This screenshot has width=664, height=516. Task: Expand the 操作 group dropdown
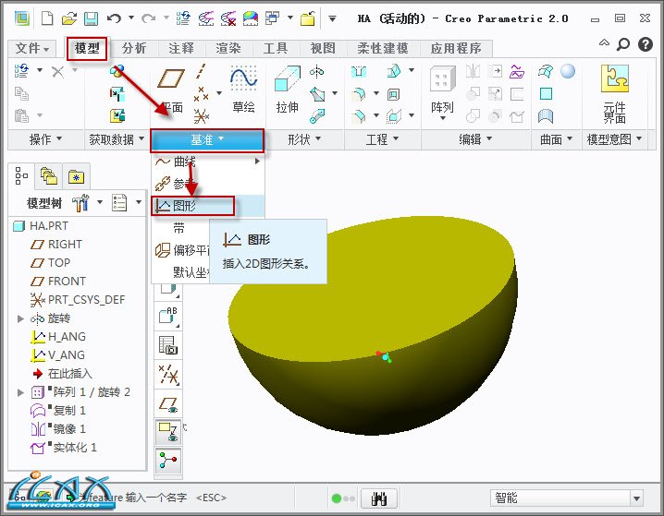45,139
